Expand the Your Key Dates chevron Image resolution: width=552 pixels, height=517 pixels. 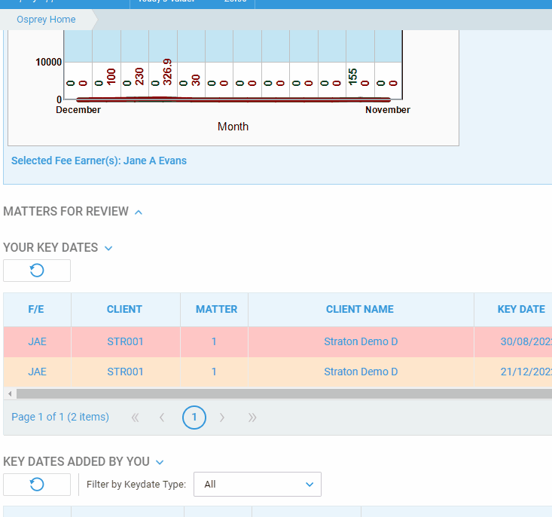tap(108, 248)
